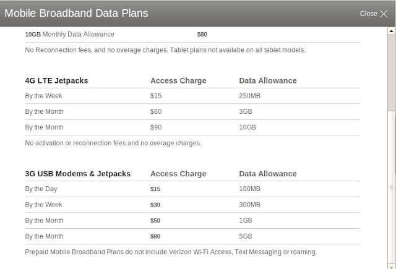
Task: Click the Verizon Wi-Fi Access disclaimer text
Action: point(171,252)
